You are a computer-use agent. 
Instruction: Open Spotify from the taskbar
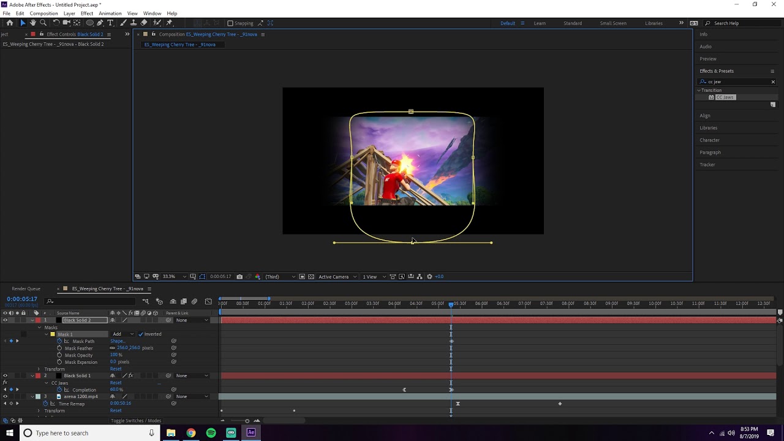pos(211,433)
